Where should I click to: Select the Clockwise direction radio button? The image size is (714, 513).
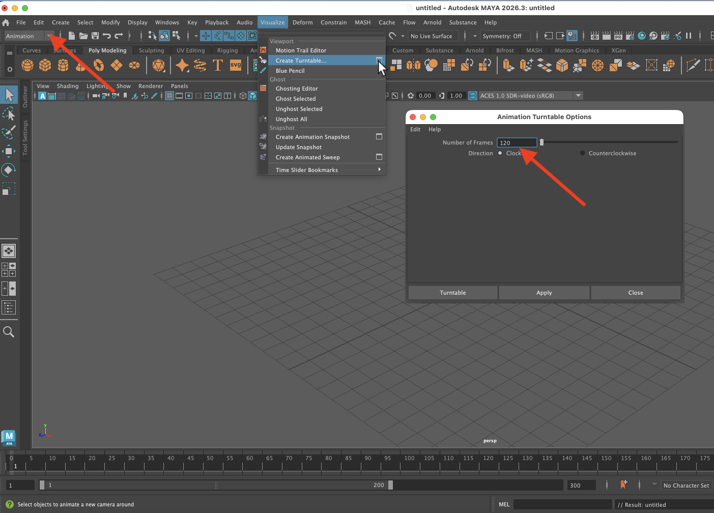coord(500,153)
